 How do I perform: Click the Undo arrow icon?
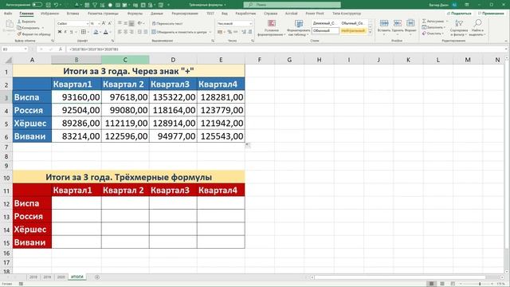pos(56,5)
